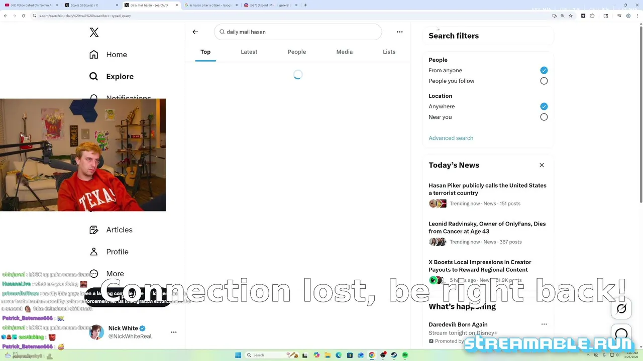Go back with the browser back button

(x=6, y=16)
